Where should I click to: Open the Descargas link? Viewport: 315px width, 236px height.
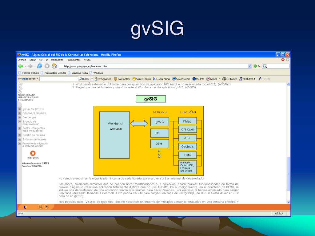click(x=29, y=117)
